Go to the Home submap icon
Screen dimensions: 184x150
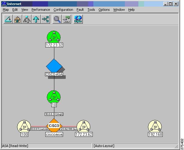[17, 19]
